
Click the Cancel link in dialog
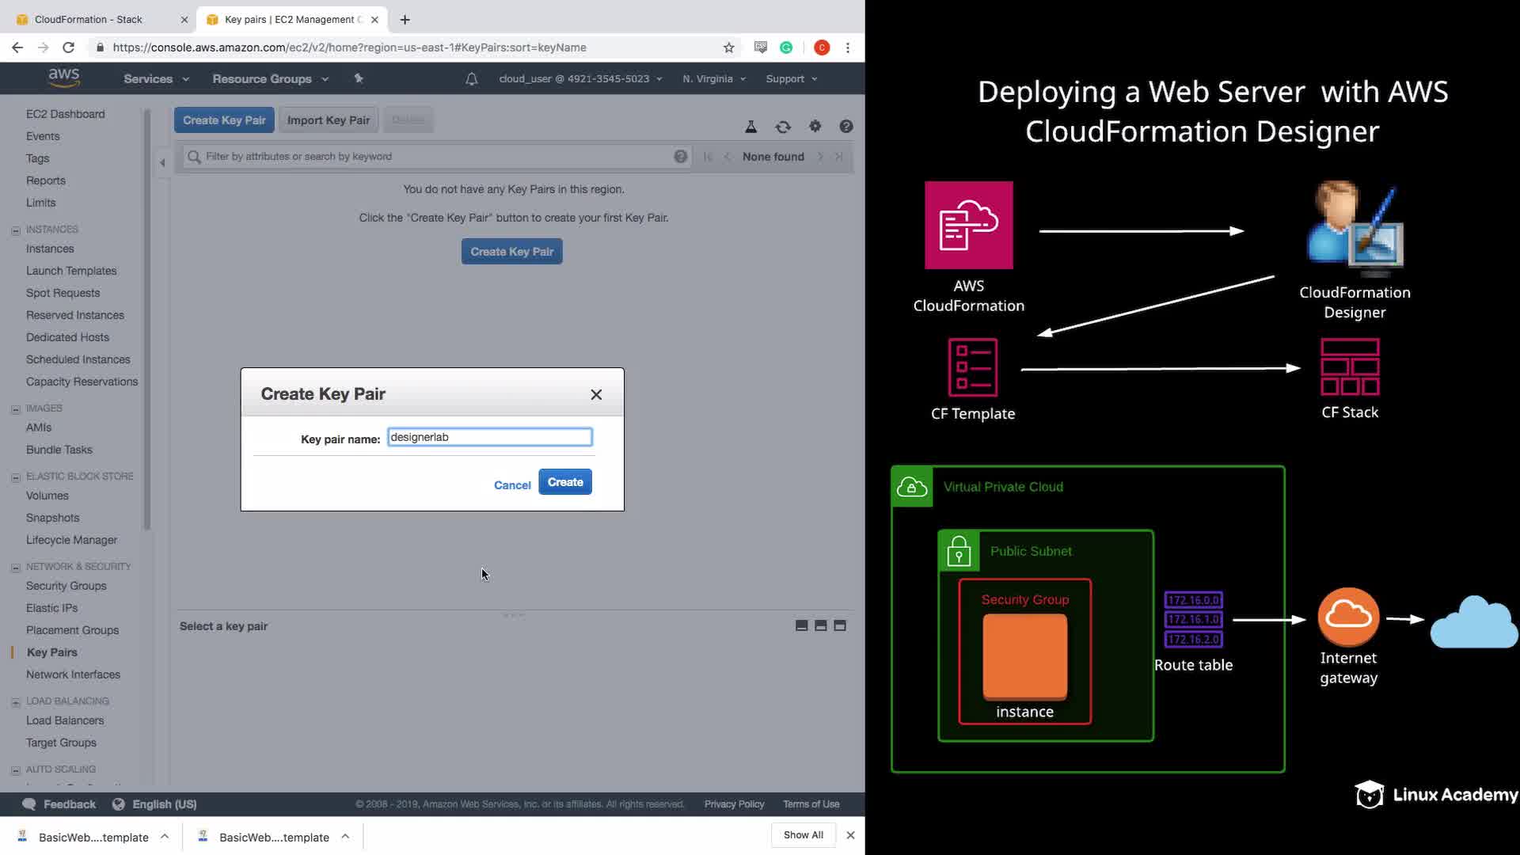tap(511, 485)
